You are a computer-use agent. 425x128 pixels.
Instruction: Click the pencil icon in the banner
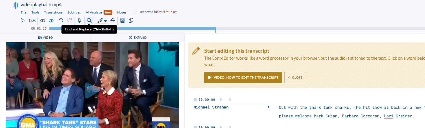196,51
